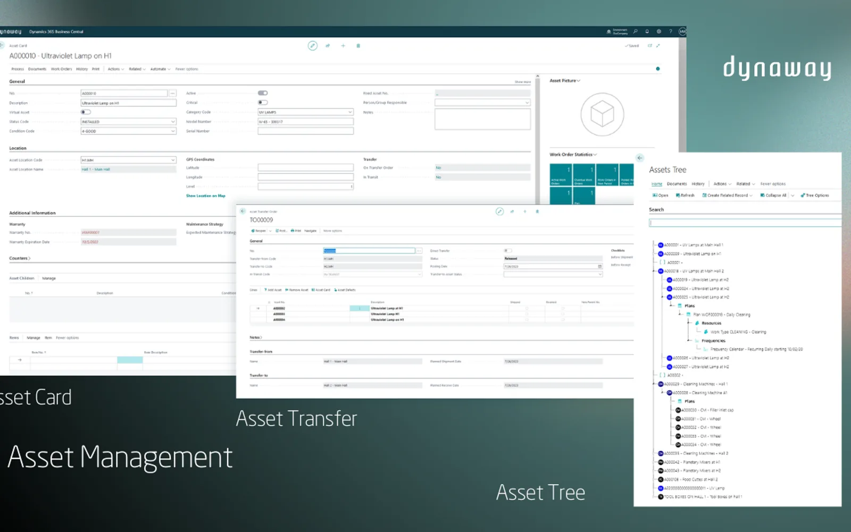Click the search magnifier in top bar
This screenshot has width=851, height=532.
pos(635,31)
